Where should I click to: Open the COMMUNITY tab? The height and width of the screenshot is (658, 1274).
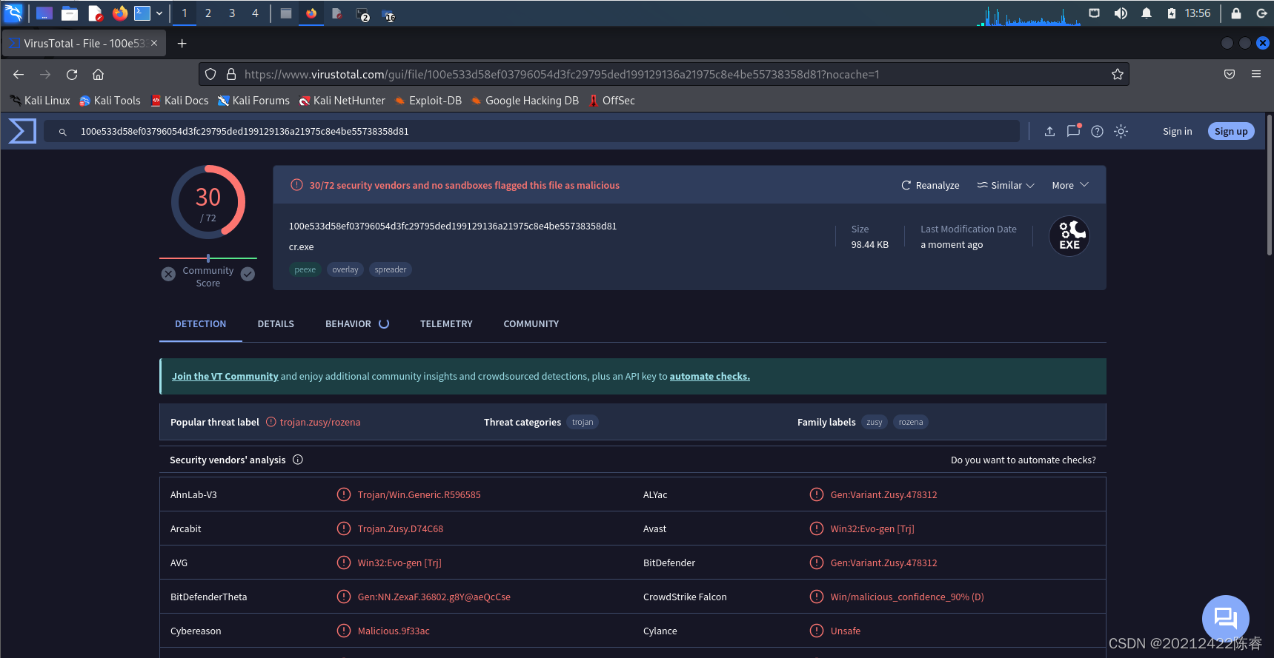[531, 324]
